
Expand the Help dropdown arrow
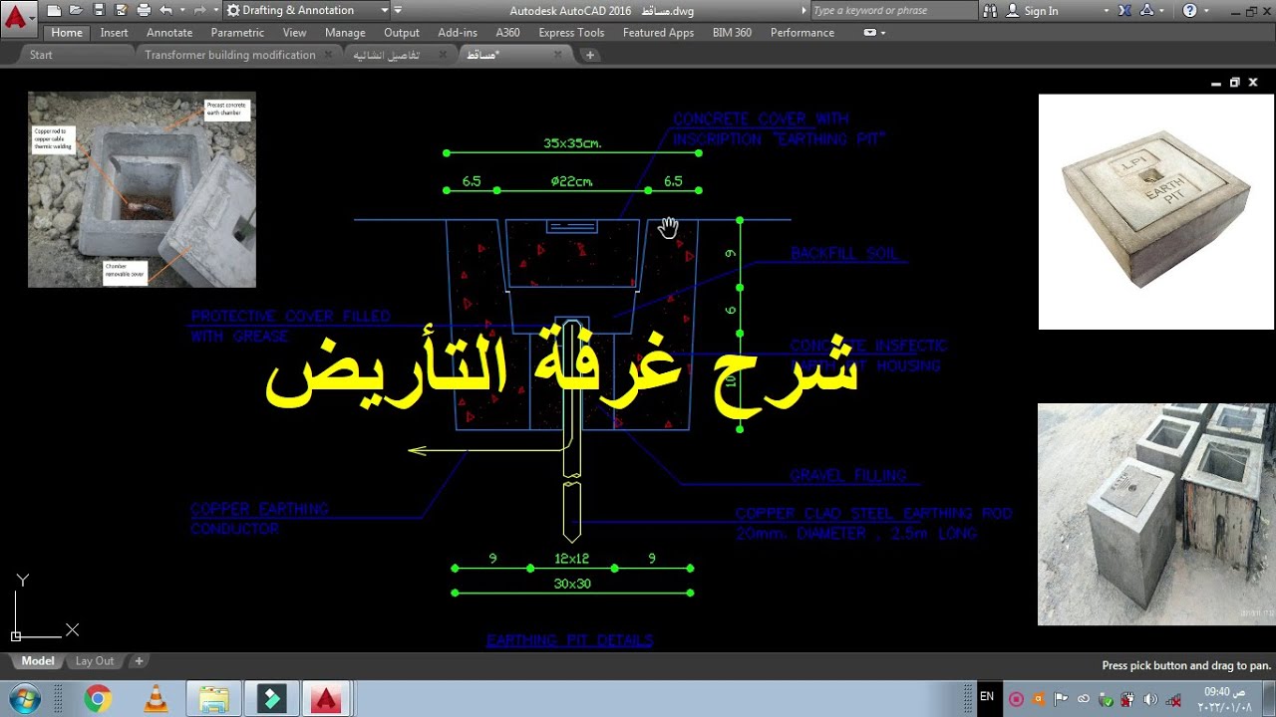[1204, 10]
